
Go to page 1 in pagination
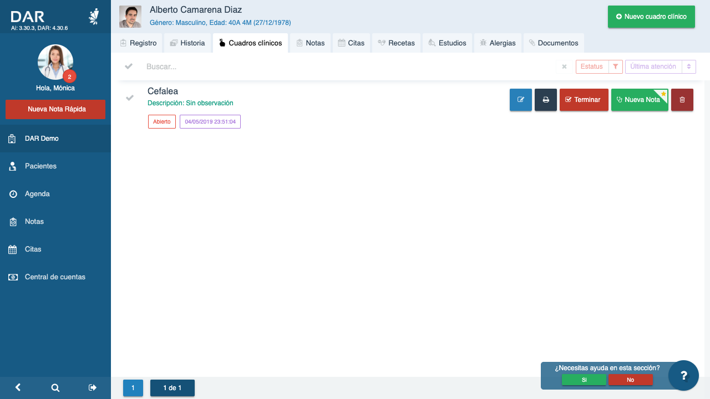[x=133, y=388]
